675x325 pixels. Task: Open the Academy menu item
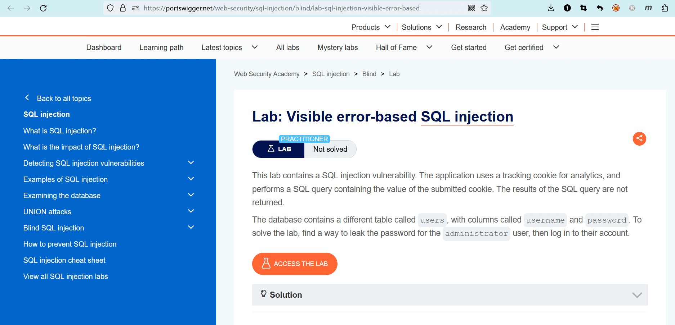point(515,27)
